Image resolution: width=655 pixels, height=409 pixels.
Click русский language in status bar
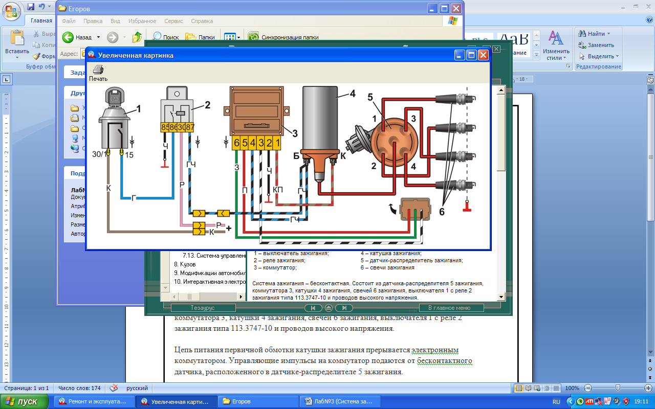[x=137, y=389]
